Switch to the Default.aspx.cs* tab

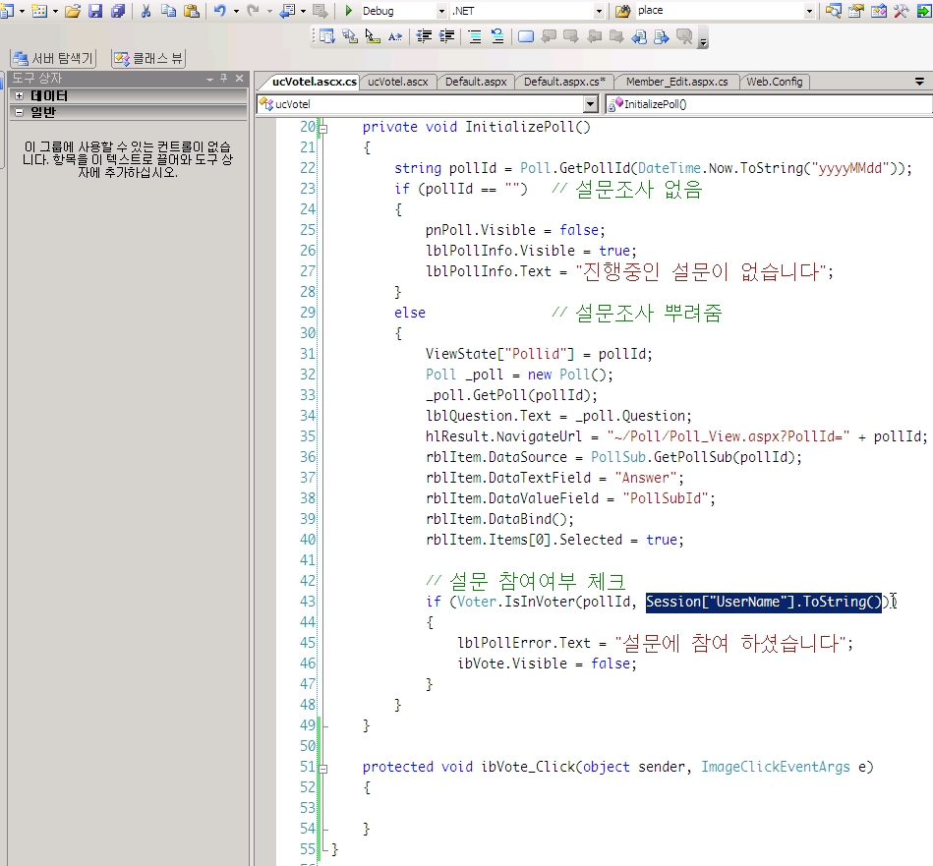[x=564, y=82]
